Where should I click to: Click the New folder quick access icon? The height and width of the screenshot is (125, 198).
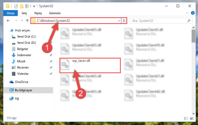click(x=22, y=6)
